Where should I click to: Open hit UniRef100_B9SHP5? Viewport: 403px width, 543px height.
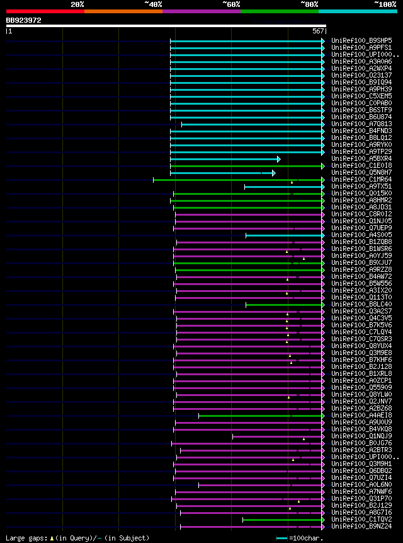click(x=361, y=41)
